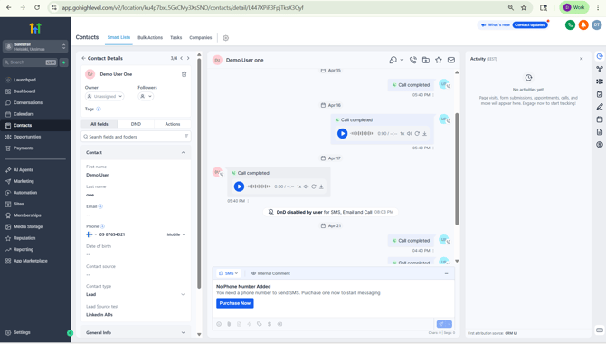Click the emoji icon in the composer
Screen dimensions: 606x344
[219, 324]
